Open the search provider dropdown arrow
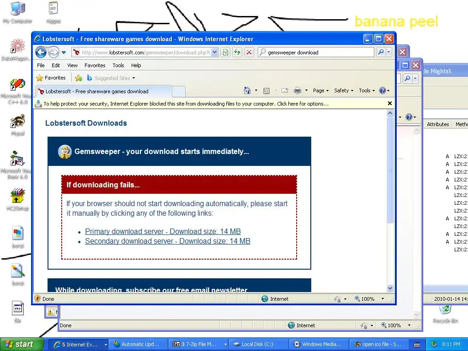Viewport: 468px width, 351px height. tap(388, 52)
